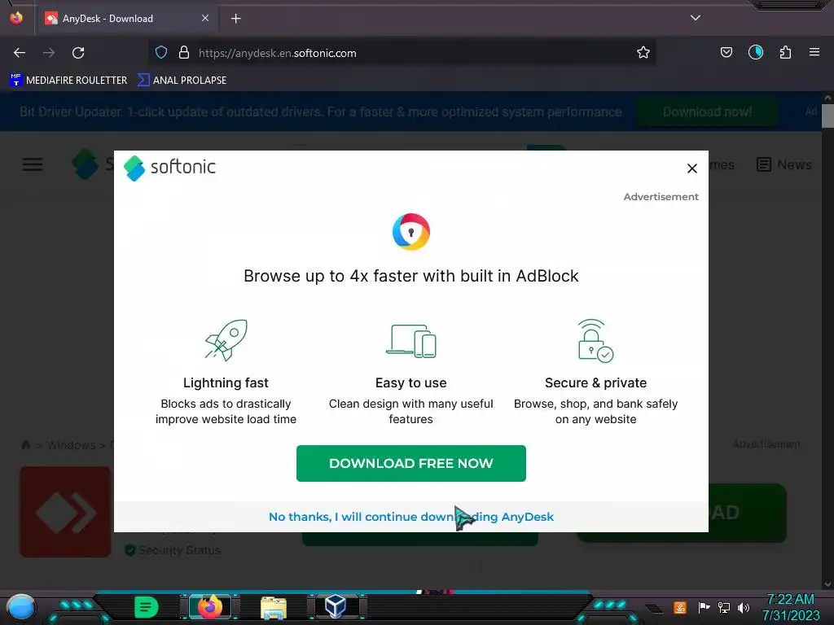Choose No thanks, continue downloading AnyDesk
This screenshot has width=834, height=625.
click(410, 517)
